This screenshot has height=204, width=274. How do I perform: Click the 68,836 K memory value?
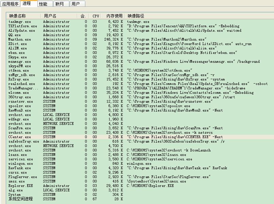point(114,62)
